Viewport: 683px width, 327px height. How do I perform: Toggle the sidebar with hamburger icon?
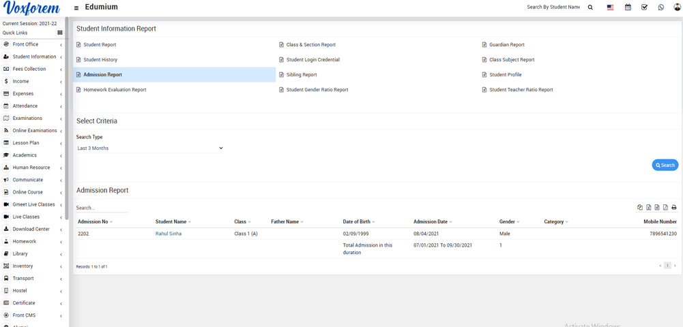click(76, 8)
